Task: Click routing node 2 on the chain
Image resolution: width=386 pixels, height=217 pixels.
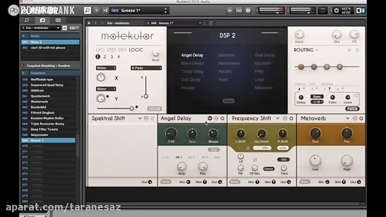Action: pos(314,66)
